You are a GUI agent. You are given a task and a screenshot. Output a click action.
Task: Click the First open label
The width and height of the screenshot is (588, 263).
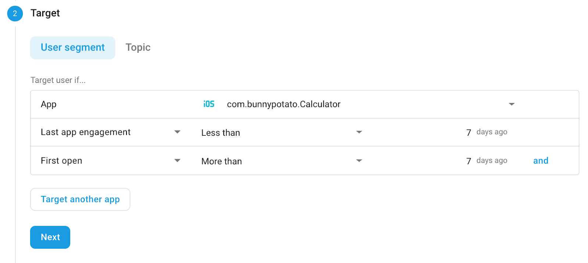[61, 161]
